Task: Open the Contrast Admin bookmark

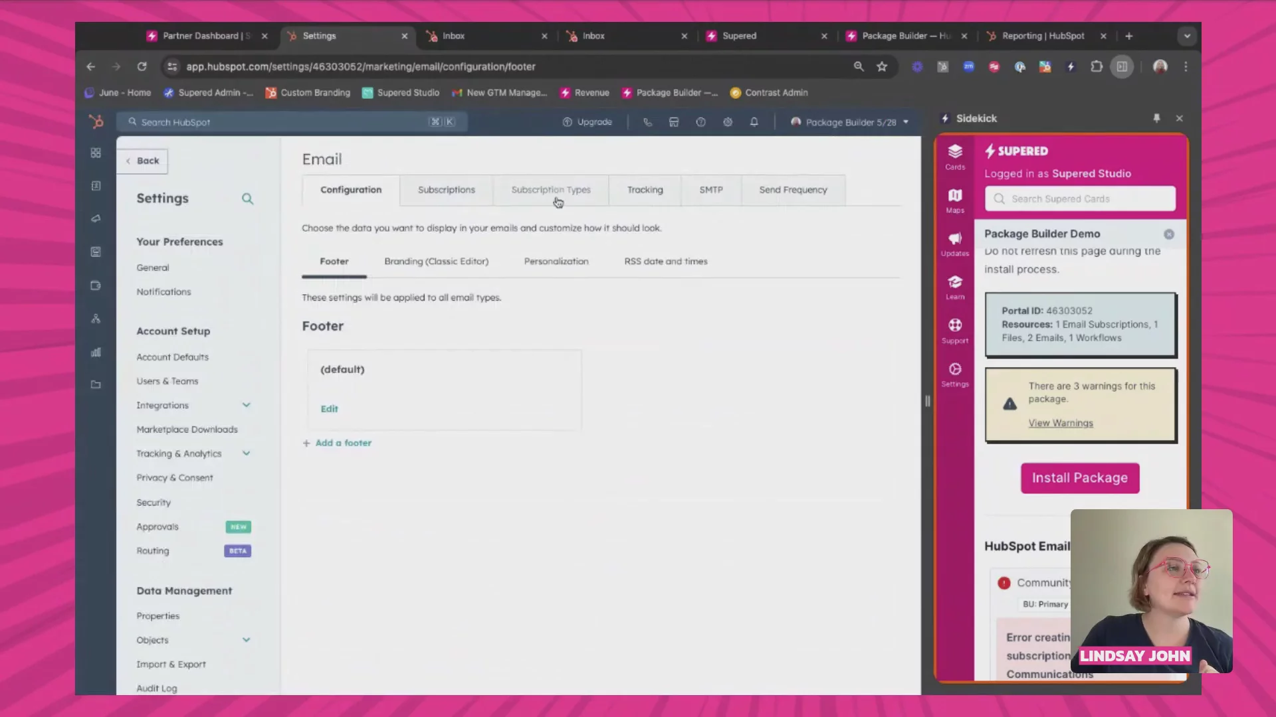Action: coord(769,93)
